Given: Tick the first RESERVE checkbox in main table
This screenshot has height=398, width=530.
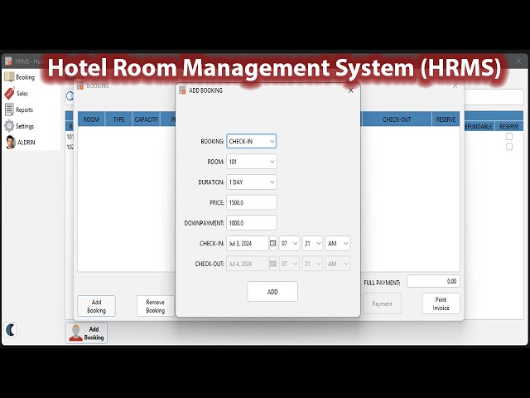Looking at the screenshot, I should [x=509, y=136].
